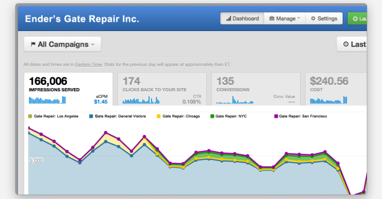Image resolution: width=382 pixels, height=199 pixels.
Task: Click the peak purple data point on chart
Action: 28,128
